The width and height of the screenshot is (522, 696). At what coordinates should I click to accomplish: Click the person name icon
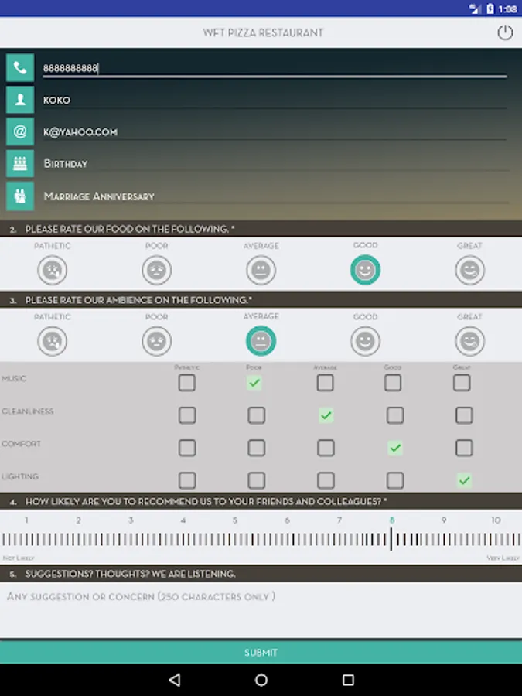(20, 100)
